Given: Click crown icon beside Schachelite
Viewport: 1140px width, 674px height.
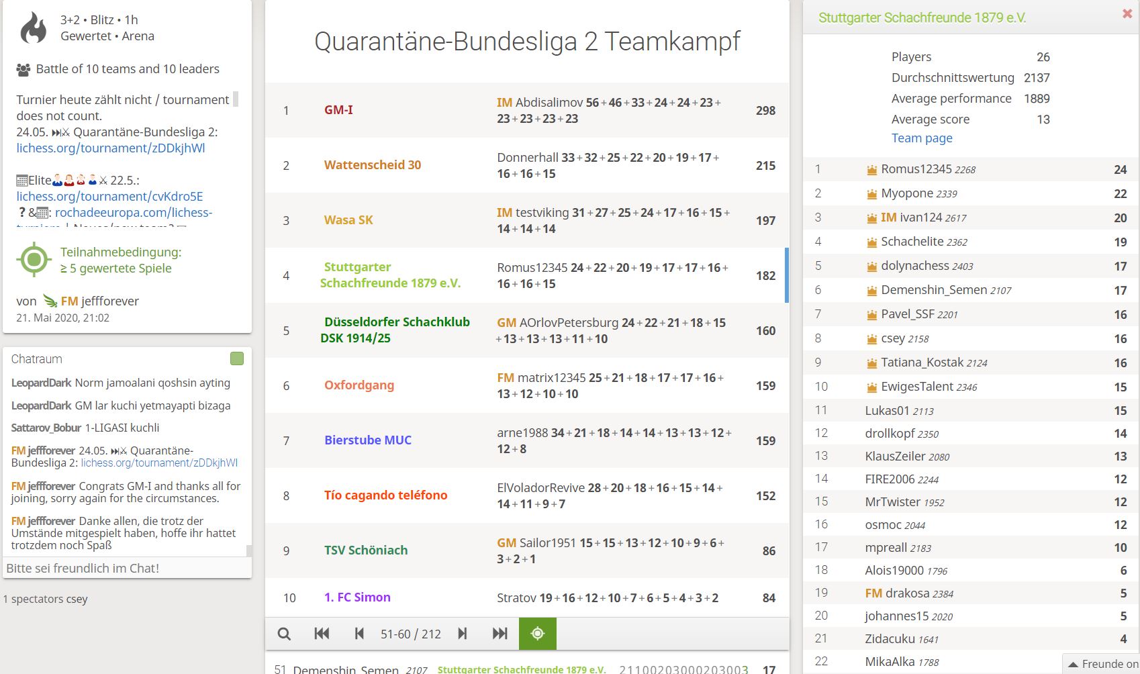Looking at the screenshot, I should coord(871,242).
